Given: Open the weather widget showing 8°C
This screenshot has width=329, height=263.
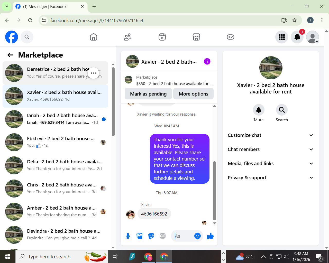Looking at the screenshot, I should pos(245,257).
